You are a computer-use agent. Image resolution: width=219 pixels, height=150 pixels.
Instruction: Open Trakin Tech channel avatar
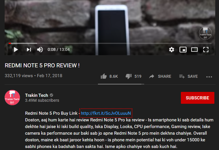point(12,97)
